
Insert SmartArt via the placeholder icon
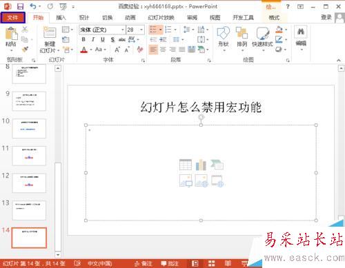217,165
